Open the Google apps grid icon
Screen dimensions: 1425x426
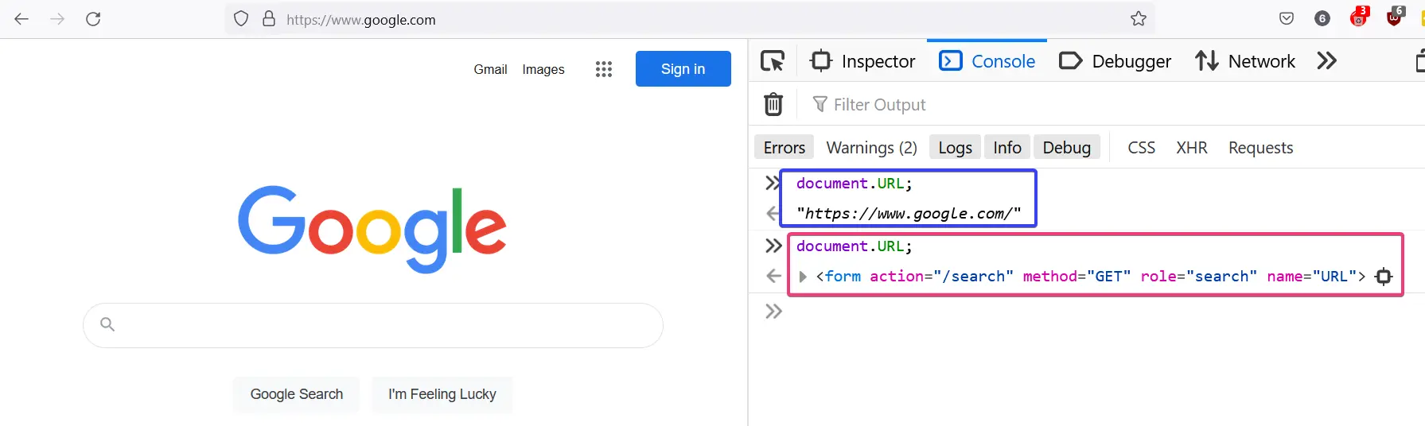tap(603, 69)
